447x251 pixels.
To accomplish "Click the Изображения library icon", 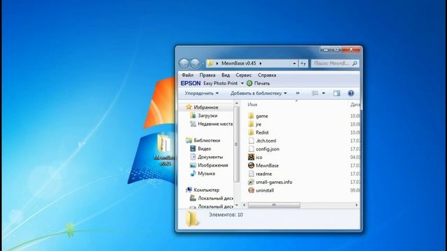I will [193, 165].
